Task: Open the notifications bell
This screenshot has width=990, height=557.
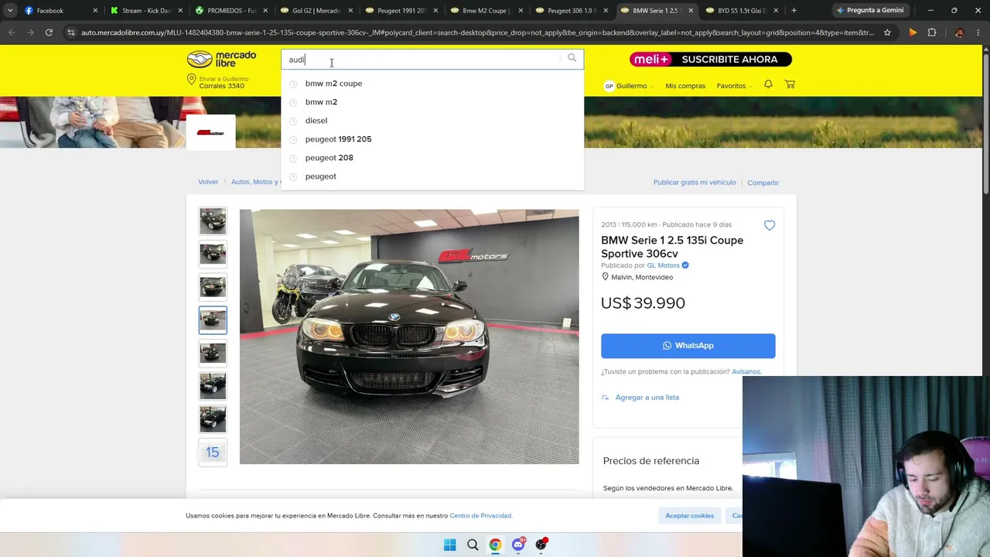Action: coord(768,84)
